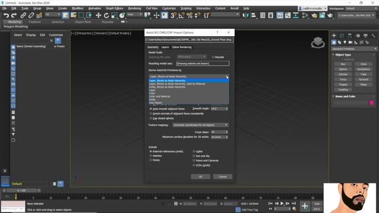Viewport: 379px width, 213px height.
Task: Toggle the Rescale checkbox
Action: (213, 57)
